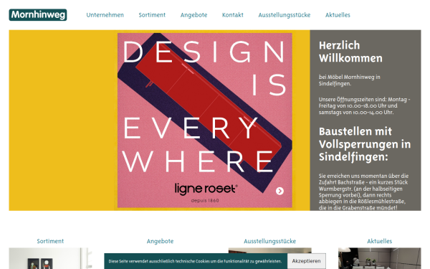Click the directions paragraph starting Sie erreichen uns
Viewport: 430px width, 269px height.
pos(363,192)
